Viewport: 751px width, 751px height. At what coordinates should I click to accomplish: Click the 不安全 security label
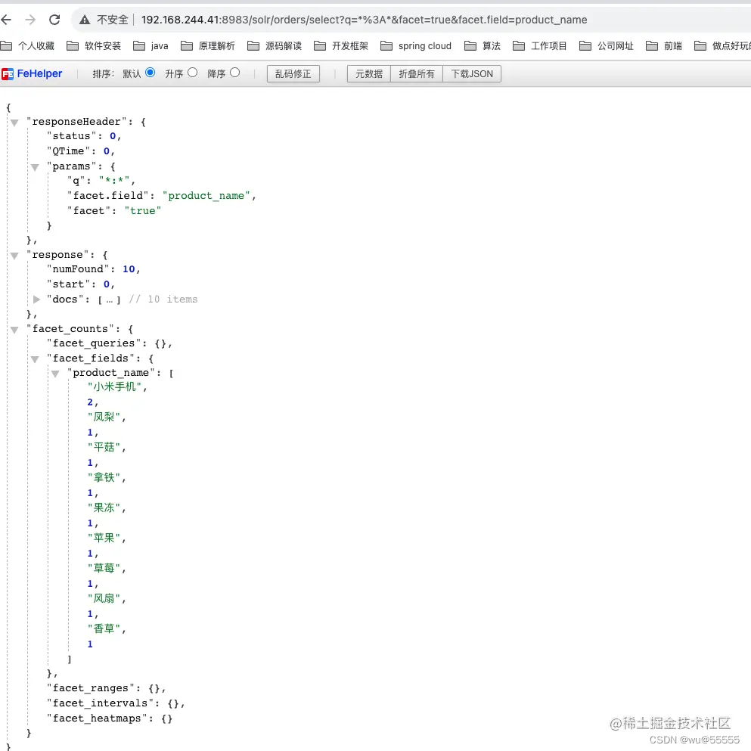[x=113, y=20]
